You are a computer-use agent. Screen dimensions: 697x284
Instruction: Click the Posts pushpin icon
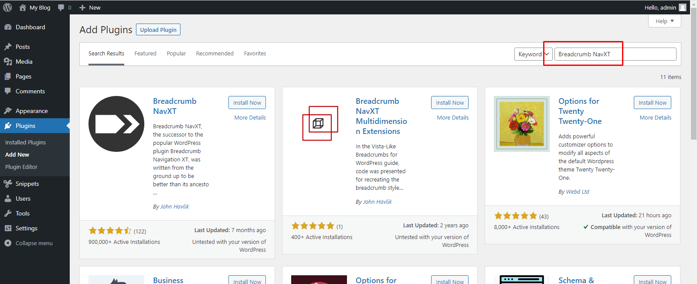[8, 47]
